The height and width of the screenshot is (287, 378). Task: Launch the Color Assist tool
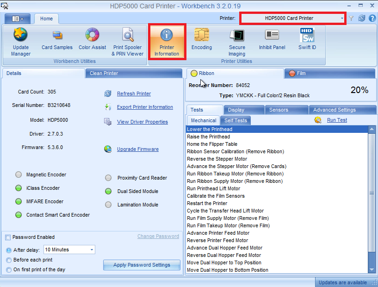click(x=93, y=38)
